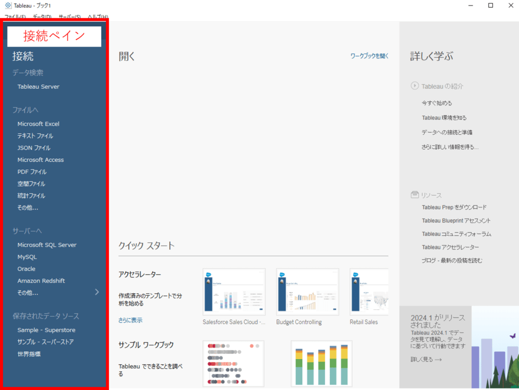
Task: Open the ファイル menu
Action: [15, 17]
